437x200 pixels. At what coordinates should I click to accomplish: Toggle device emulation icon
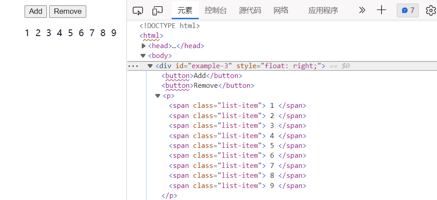click(157, 11)
